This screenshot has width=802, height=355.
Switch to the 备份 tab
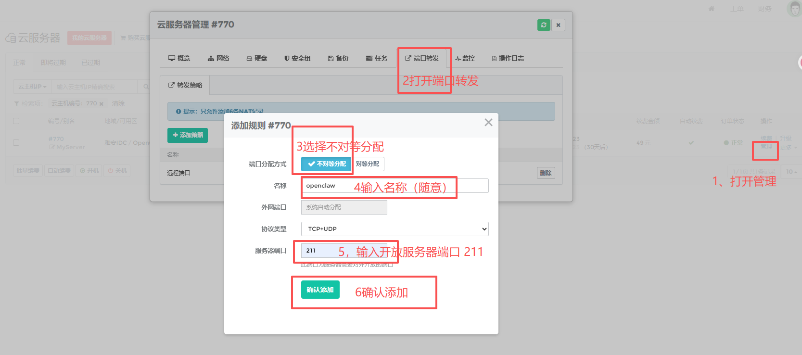tap(338, 58)
